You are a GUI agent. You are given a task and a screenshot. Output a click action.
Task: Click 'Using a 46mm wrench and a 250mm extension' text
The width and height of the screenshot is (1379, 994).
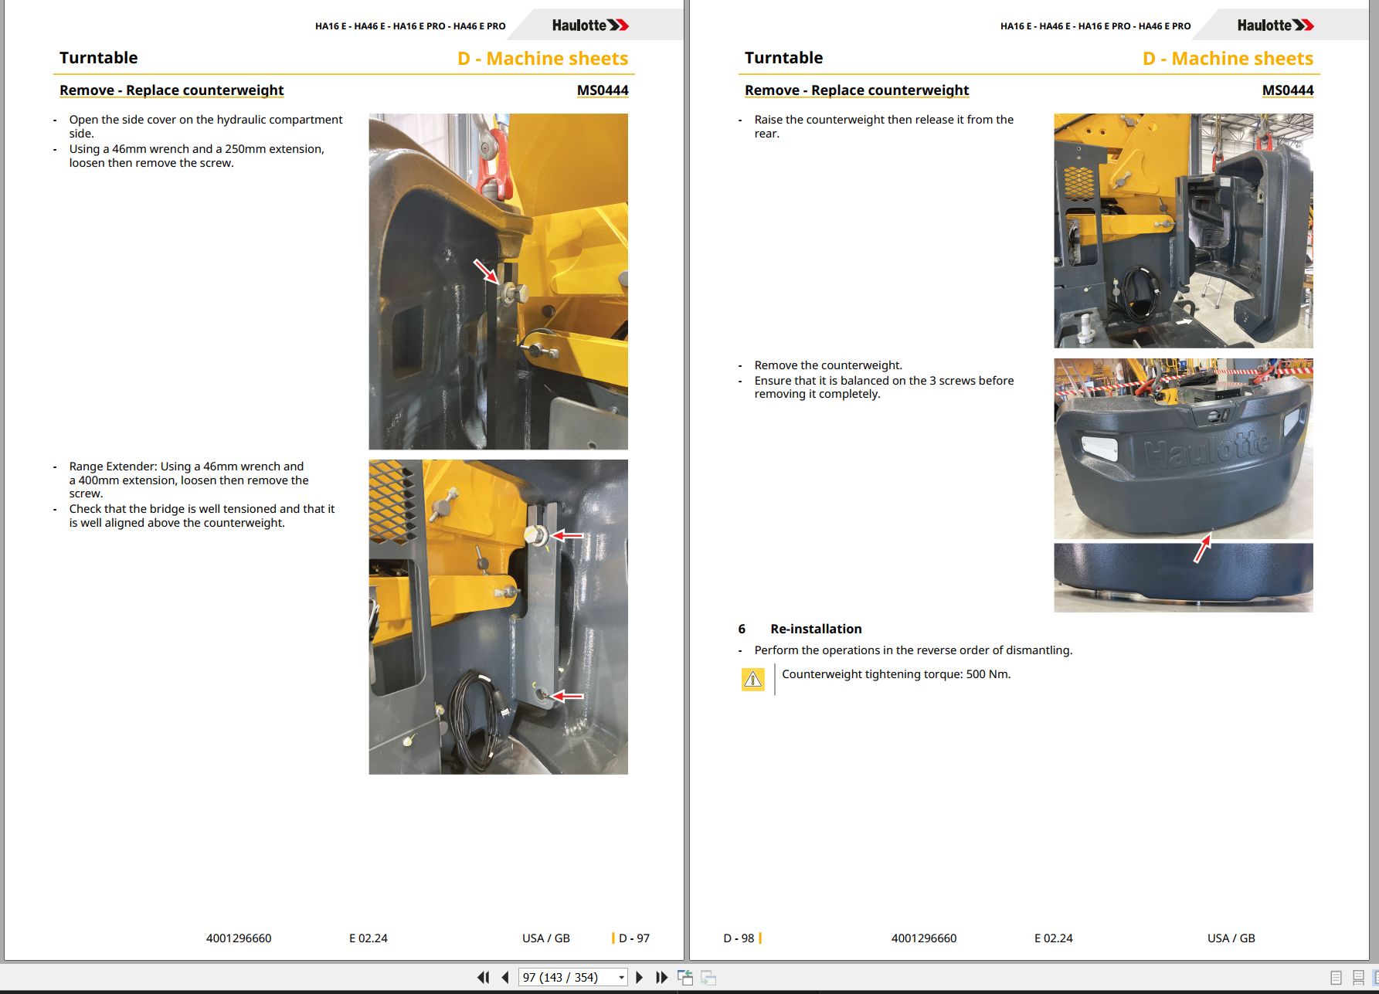(x=196, y=149)
